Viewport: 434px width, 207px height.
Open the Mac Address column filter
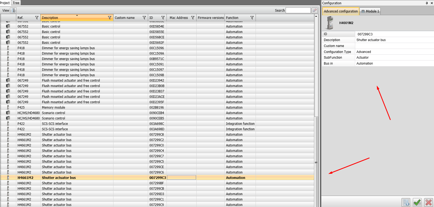click(192, 18)
